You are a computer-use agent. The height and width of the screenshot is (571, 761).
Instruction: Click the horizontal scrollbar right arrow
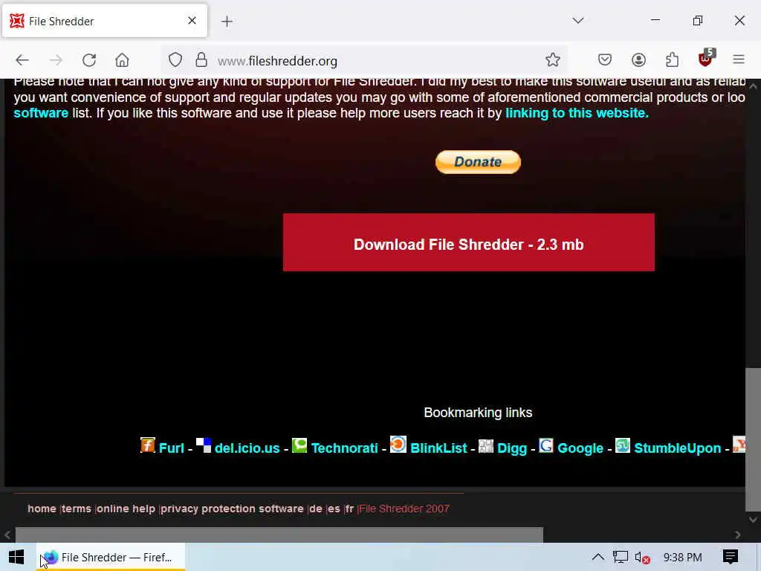coord(738,535)
